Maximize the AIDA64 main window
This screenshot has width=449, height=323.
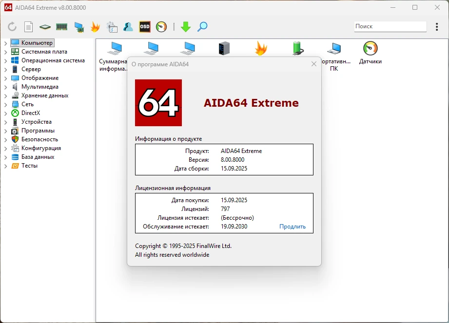tap(415, 7)
